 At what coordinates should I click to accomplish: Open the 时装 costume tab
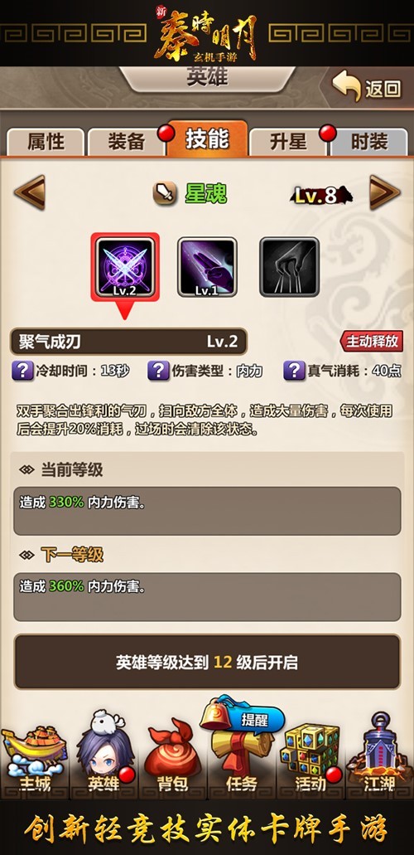pyautogui.click(x=368, y=142)
